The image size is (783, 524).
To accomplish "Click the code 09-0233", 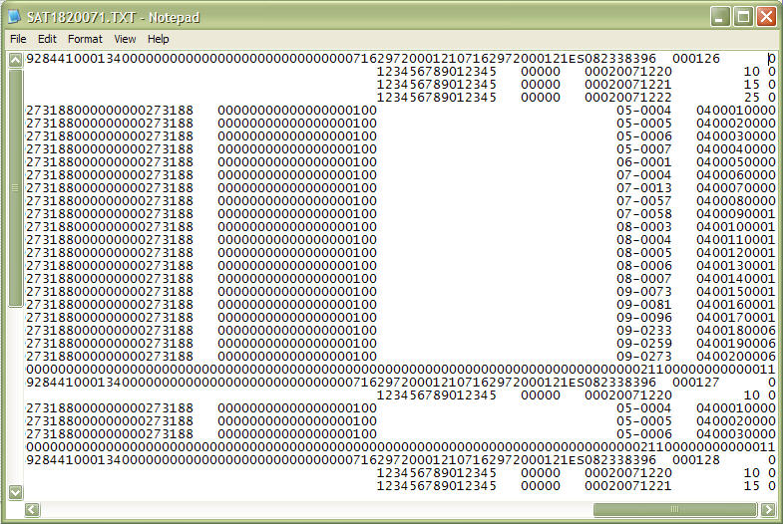I will coord(644,331).
